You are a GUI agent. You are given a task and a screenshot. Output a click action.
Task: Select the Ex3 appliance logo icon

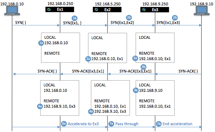tap(144, 9)
